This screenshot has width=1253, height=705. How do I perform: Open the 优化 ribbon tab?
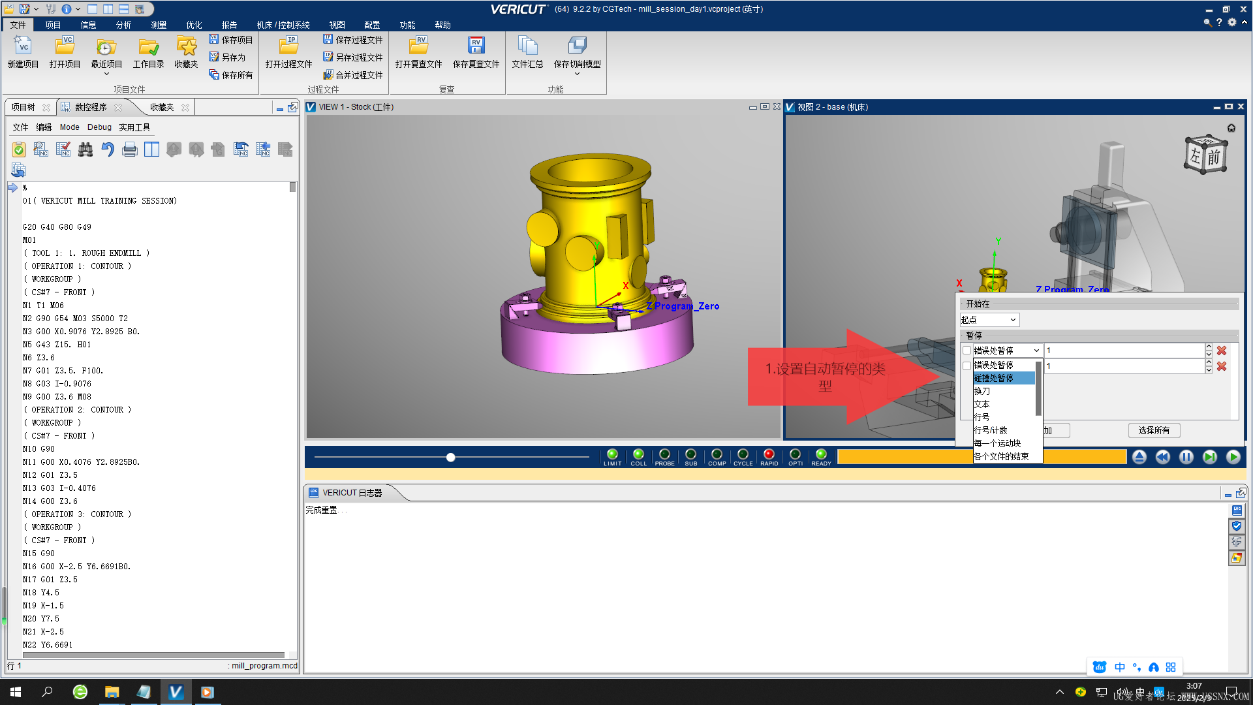(x=194, y=25)
